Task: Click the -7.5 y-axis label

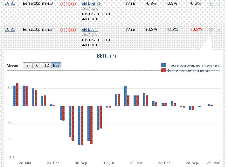Action: [x=11, y=158]
